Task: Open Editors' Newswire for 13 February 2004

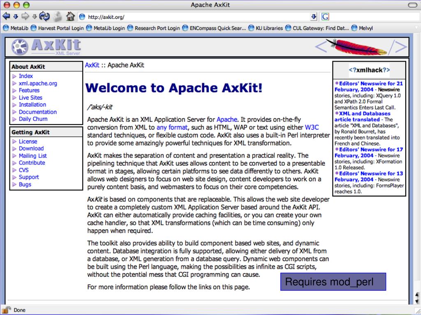Action: click(x=369, y=176)
